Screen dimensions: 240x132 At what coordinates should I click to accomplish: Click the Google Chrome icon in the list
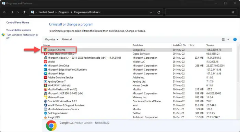(x=45, y=50)
